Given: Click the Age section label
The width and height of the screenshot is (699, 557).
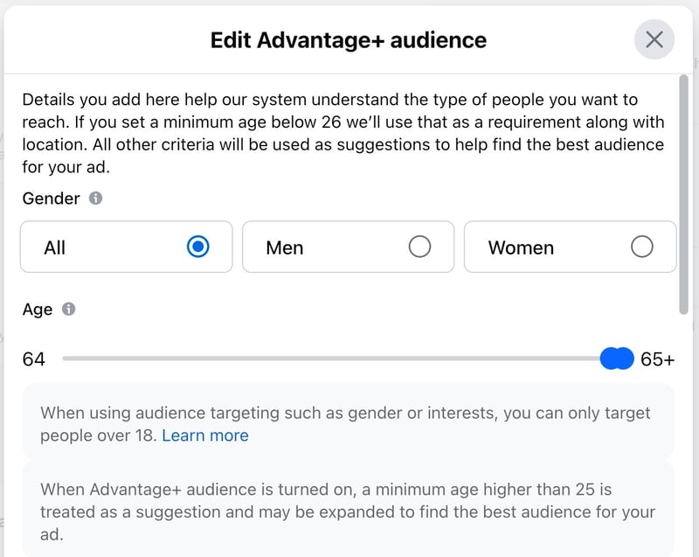Looking at the screenshot, I should [x=37, y=309].
